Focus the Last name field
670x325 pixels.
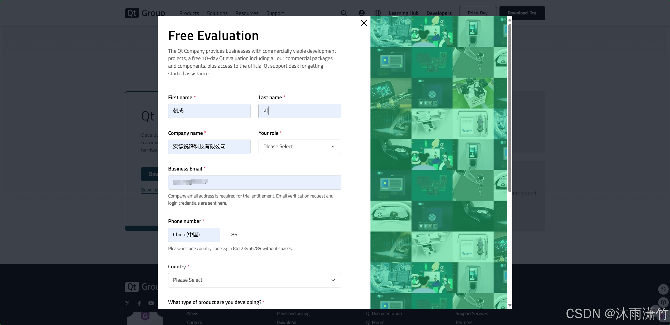click(300, 111)
